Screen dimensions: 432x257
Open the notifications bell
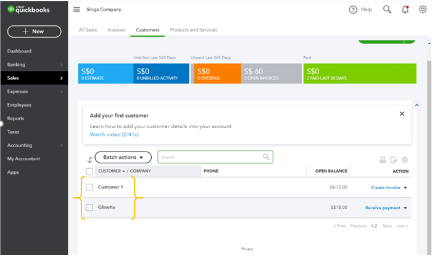click(x=405, y=9)
